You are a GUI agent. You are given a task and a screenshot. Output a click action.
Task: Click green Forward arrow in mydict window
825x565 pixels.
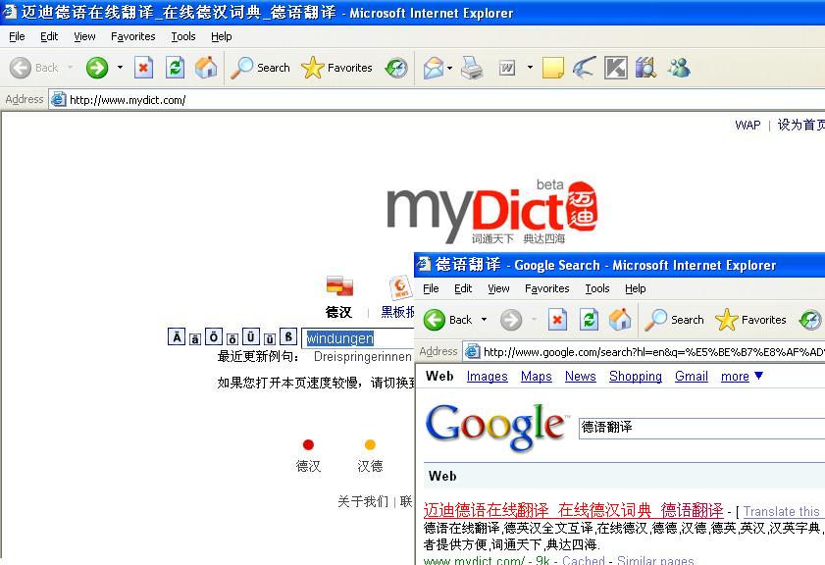97,68
